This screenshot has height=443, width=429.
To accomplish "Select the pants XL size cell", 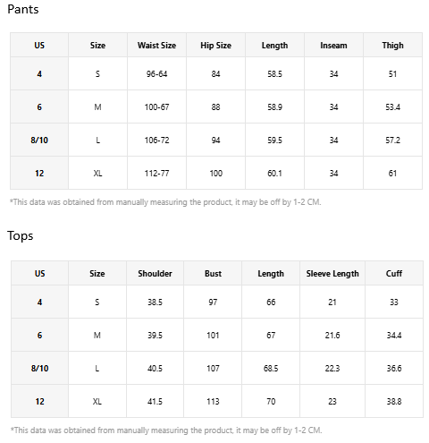I will point(97,173).
